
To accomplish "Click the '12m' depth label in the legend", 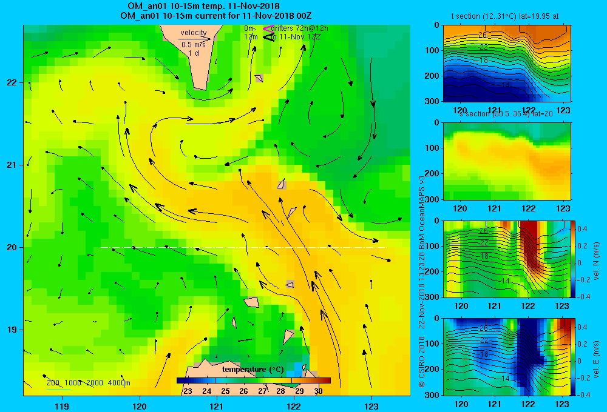I will point(251,37).
